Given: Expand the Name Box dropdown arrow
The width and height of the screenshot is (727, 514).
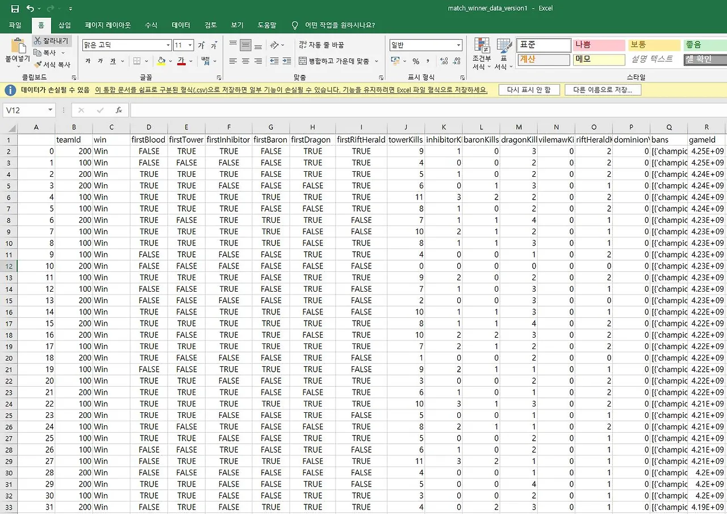Looking at the screenshot, I should [50, 110].
